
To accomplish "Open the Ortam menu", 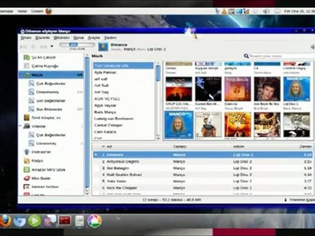I will pyautogui.click(x=26, y=38).
